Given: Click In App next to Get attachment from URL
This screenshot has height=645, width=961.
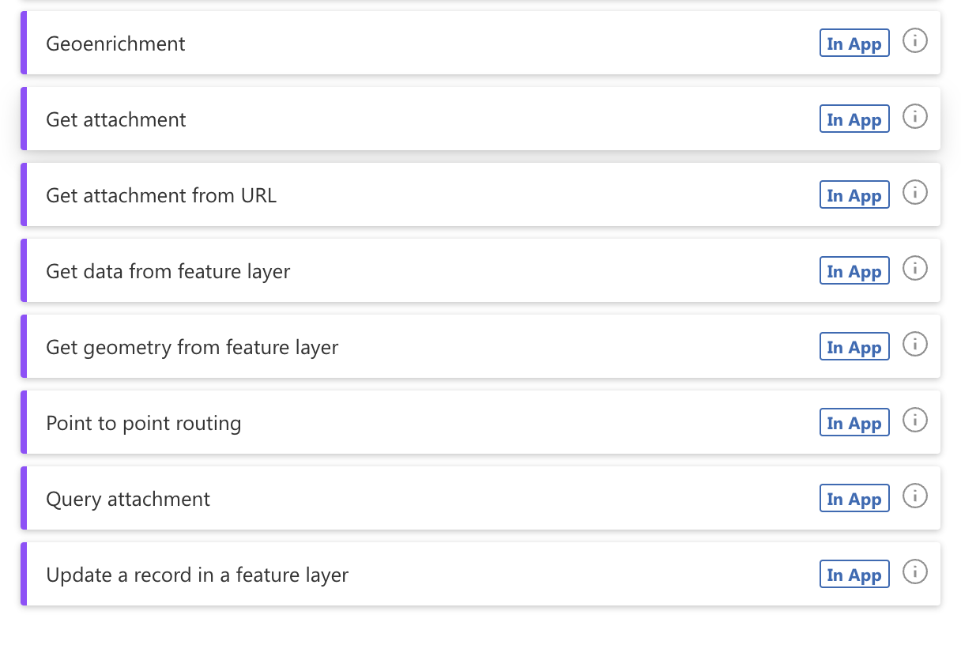Looking at the screenshot, I should point(854,194).
